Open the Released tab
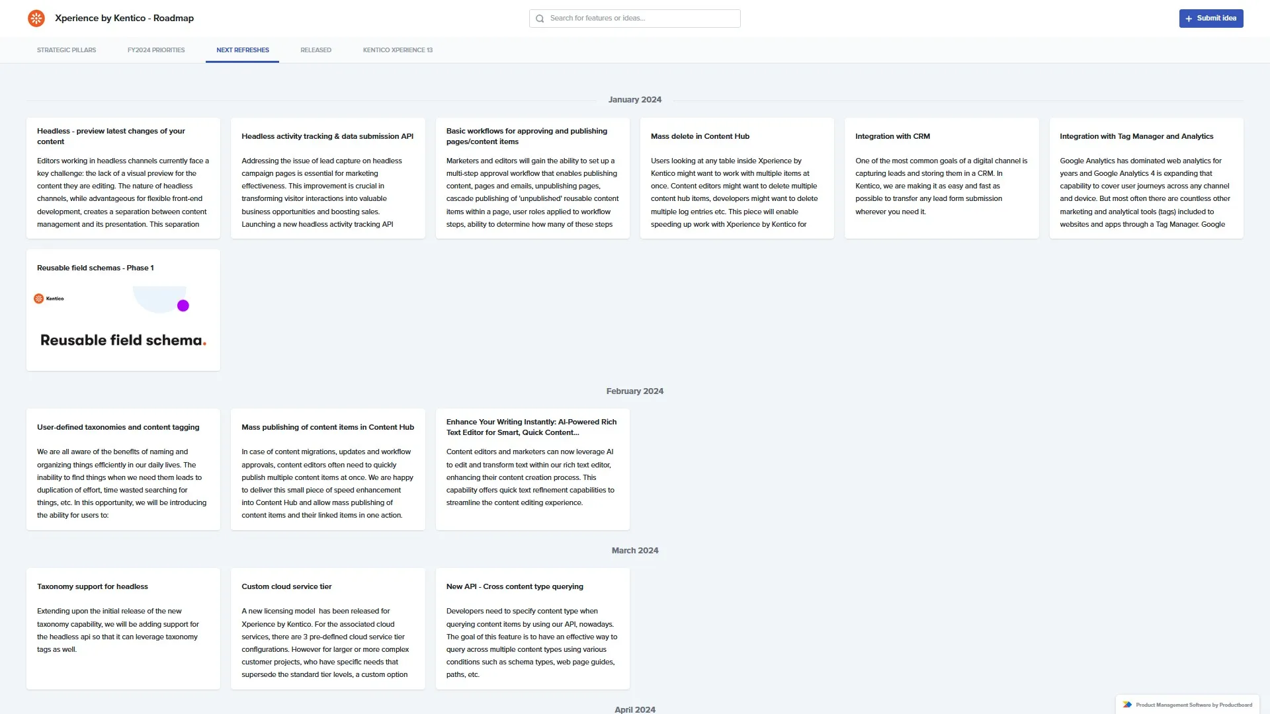 coord(316,50)
